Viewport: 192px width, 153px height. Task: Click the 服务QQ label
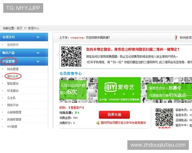pos(181,125)
